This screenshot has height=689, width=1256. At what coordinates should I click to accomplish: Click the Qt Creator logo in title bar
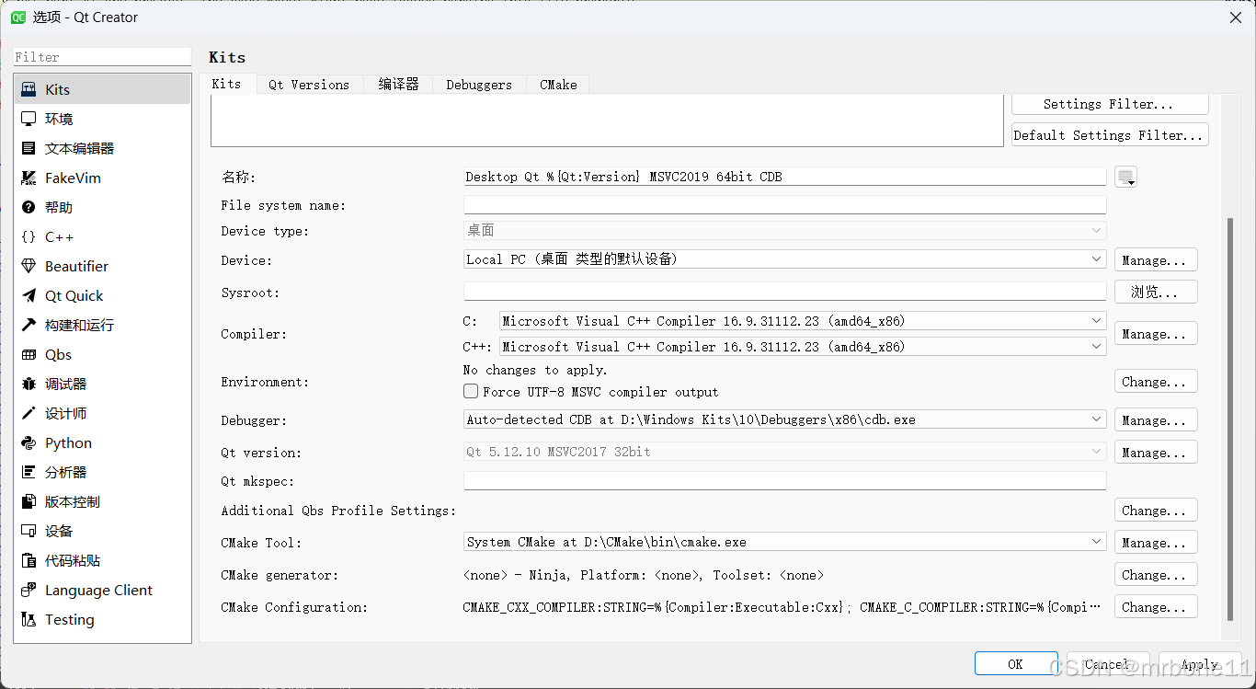pos(17,17)
